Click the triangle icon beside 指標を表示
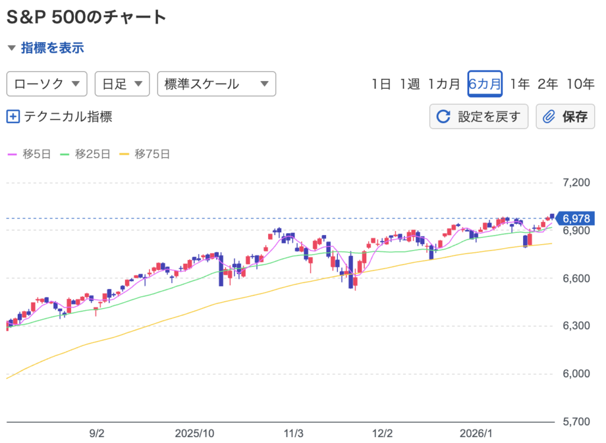Viewport: 606px width, 443px height. pyautogui.click(x=11, y=48)
